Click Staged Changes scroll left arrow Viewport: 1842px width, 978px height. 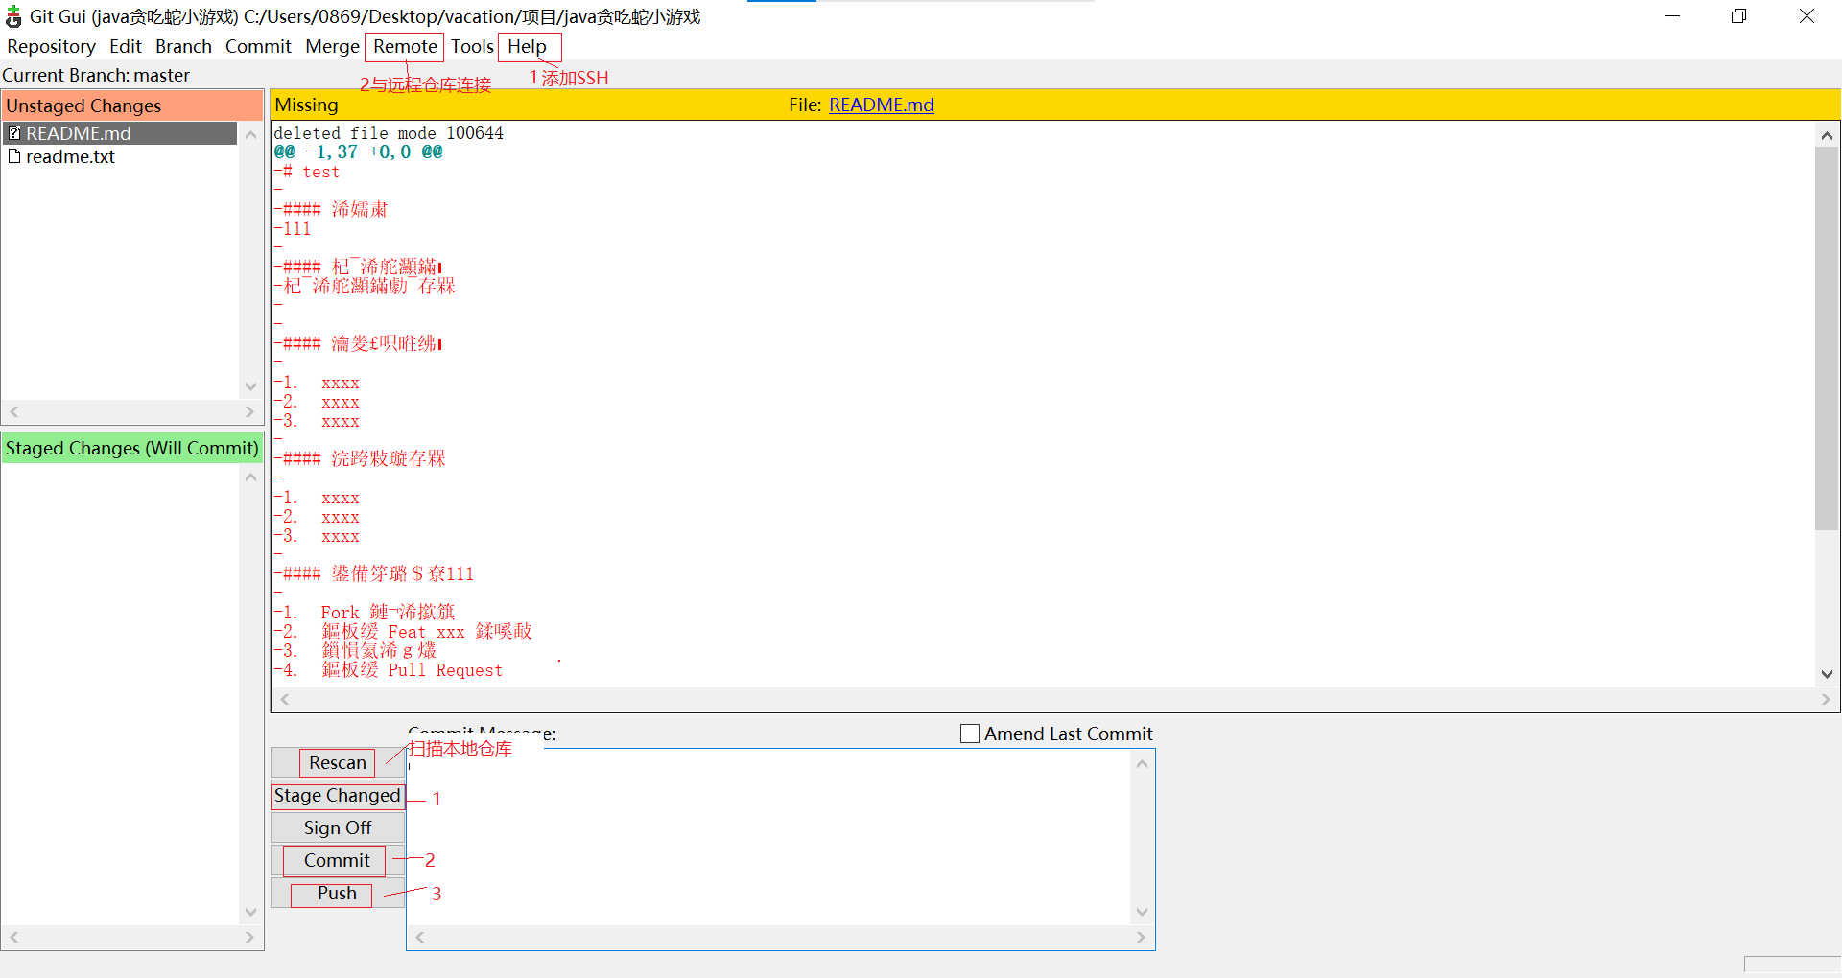click(x=14, y=938)
